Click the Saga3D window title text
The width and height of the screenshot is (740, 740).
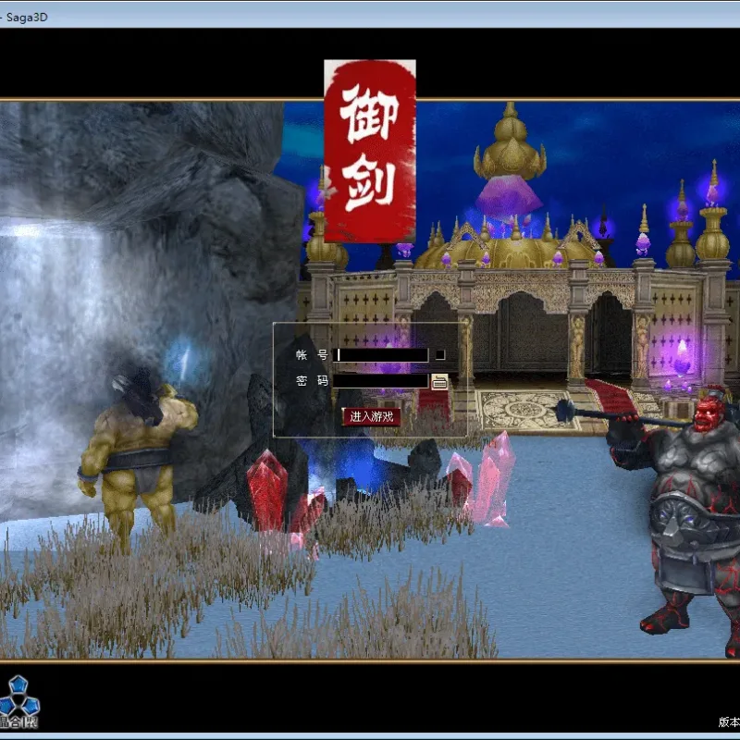27,18
